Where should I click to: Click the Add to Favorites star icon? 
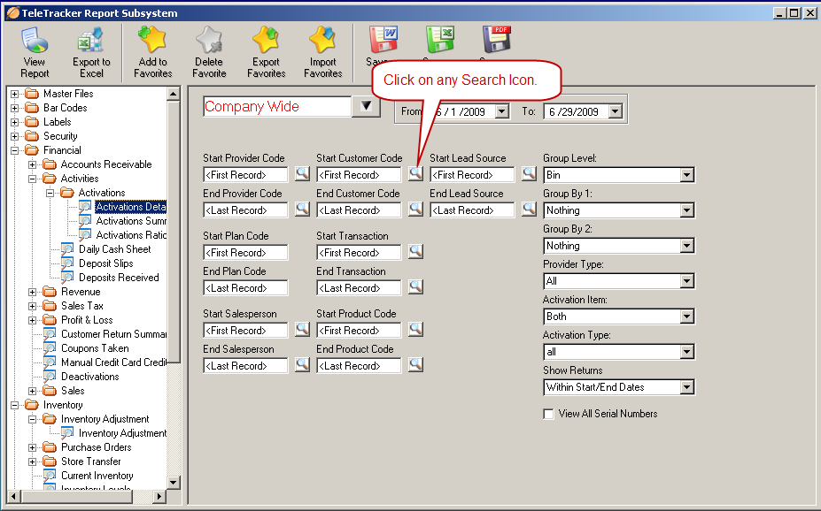[152, 51]
